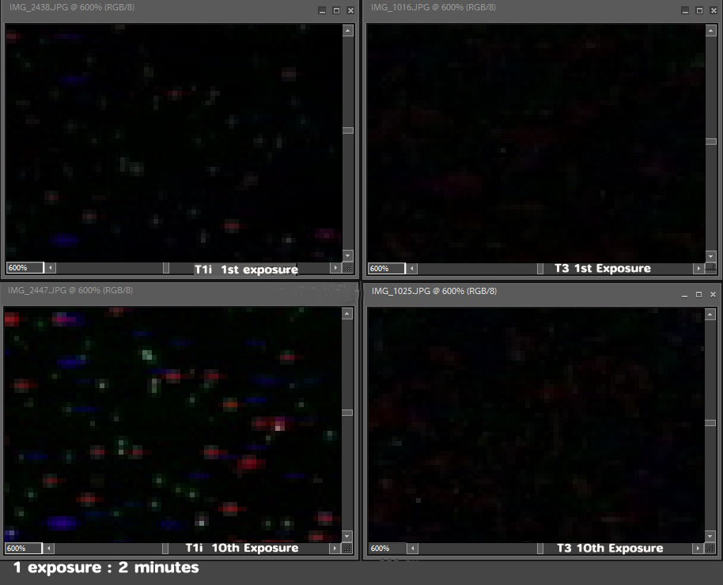The image size is (723, 585).
Task: Click the resize grip of IMG_2438.JPG window
Action: click(348, 268)
